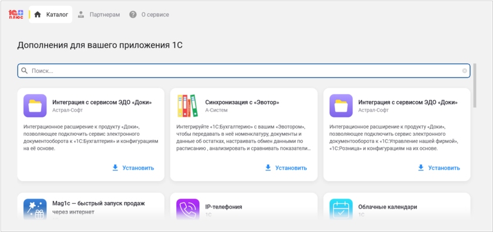Click the purple phone IP-телефония icon
Viewport: 493px width, 232px height.
click(x=187, y=209)
